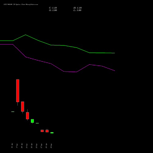Click the 21 Apr date axis label
The height and width of the screenshot is (153, 153).
coord(27,146)
